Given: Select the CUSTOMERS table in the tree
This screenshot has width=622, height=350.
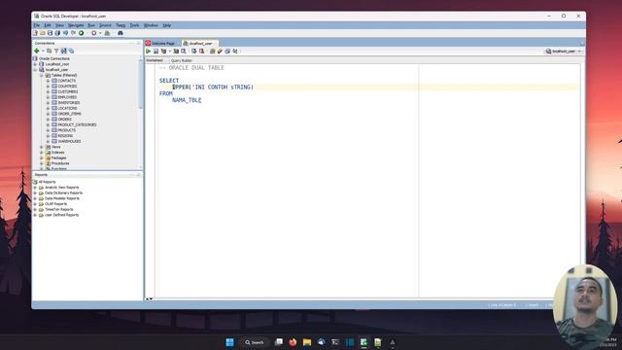Looking at the screenshot, I should pos(68,91).
